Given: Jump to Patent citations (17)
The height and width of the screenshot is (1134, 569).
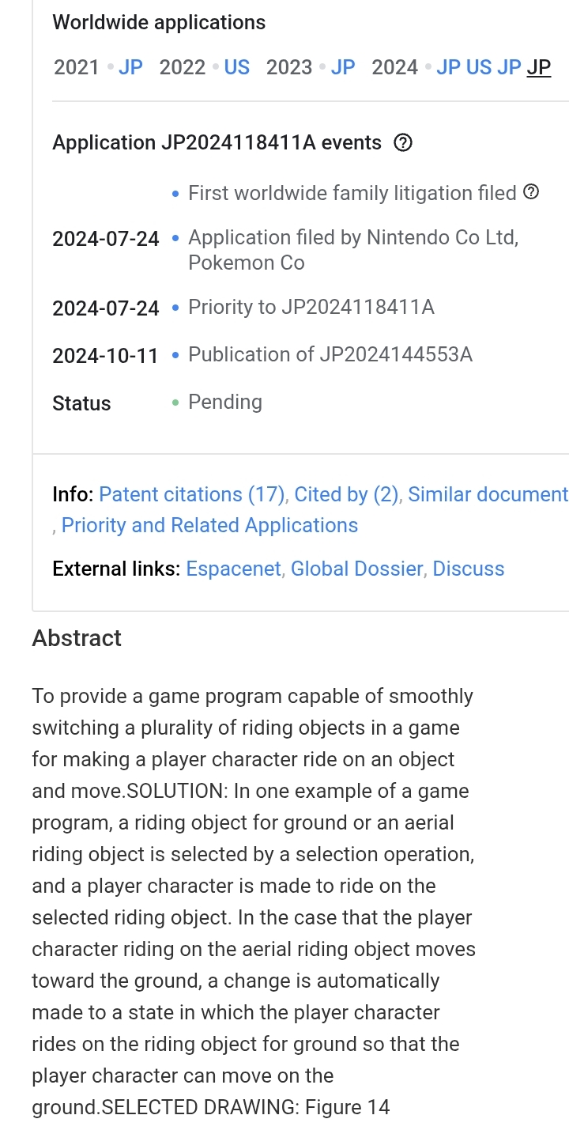Looking at the screenshot, I should pos(192,495).
